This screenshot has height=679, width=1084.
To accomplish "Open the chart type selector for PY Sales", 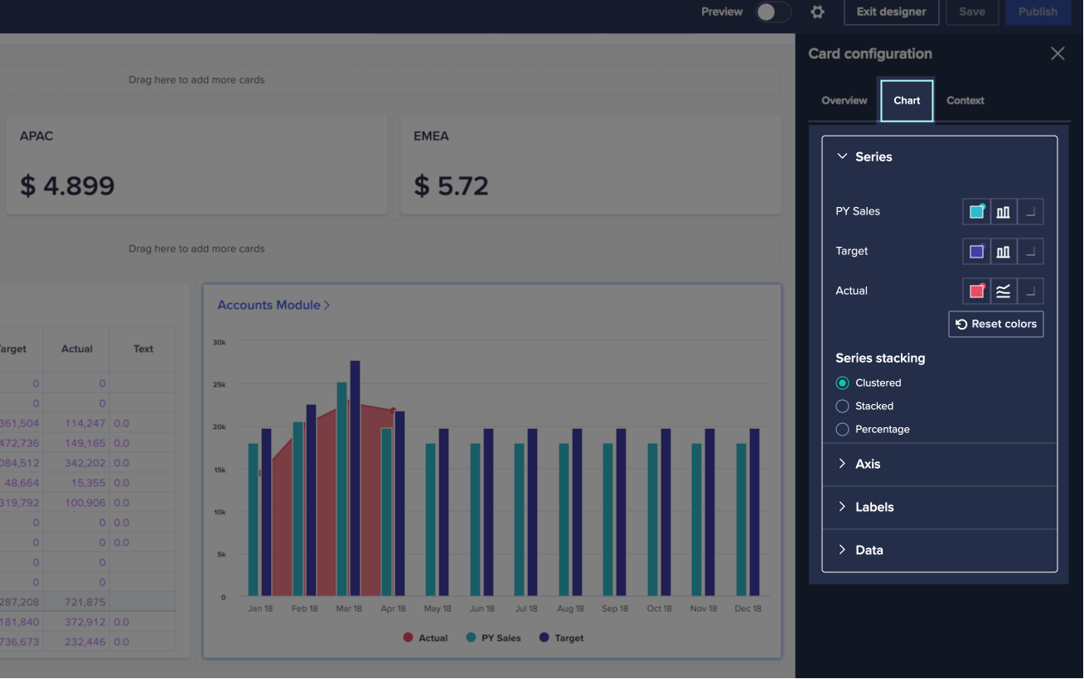I will pyautogui.click(x=1003, y=211).
